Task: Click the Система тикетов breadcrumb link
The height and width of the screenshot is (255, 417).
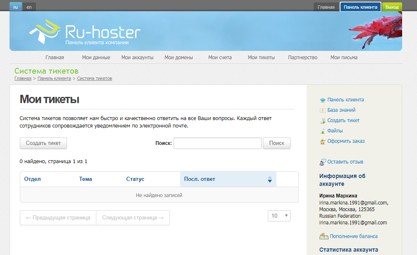Action: click(x=94, y=78)
